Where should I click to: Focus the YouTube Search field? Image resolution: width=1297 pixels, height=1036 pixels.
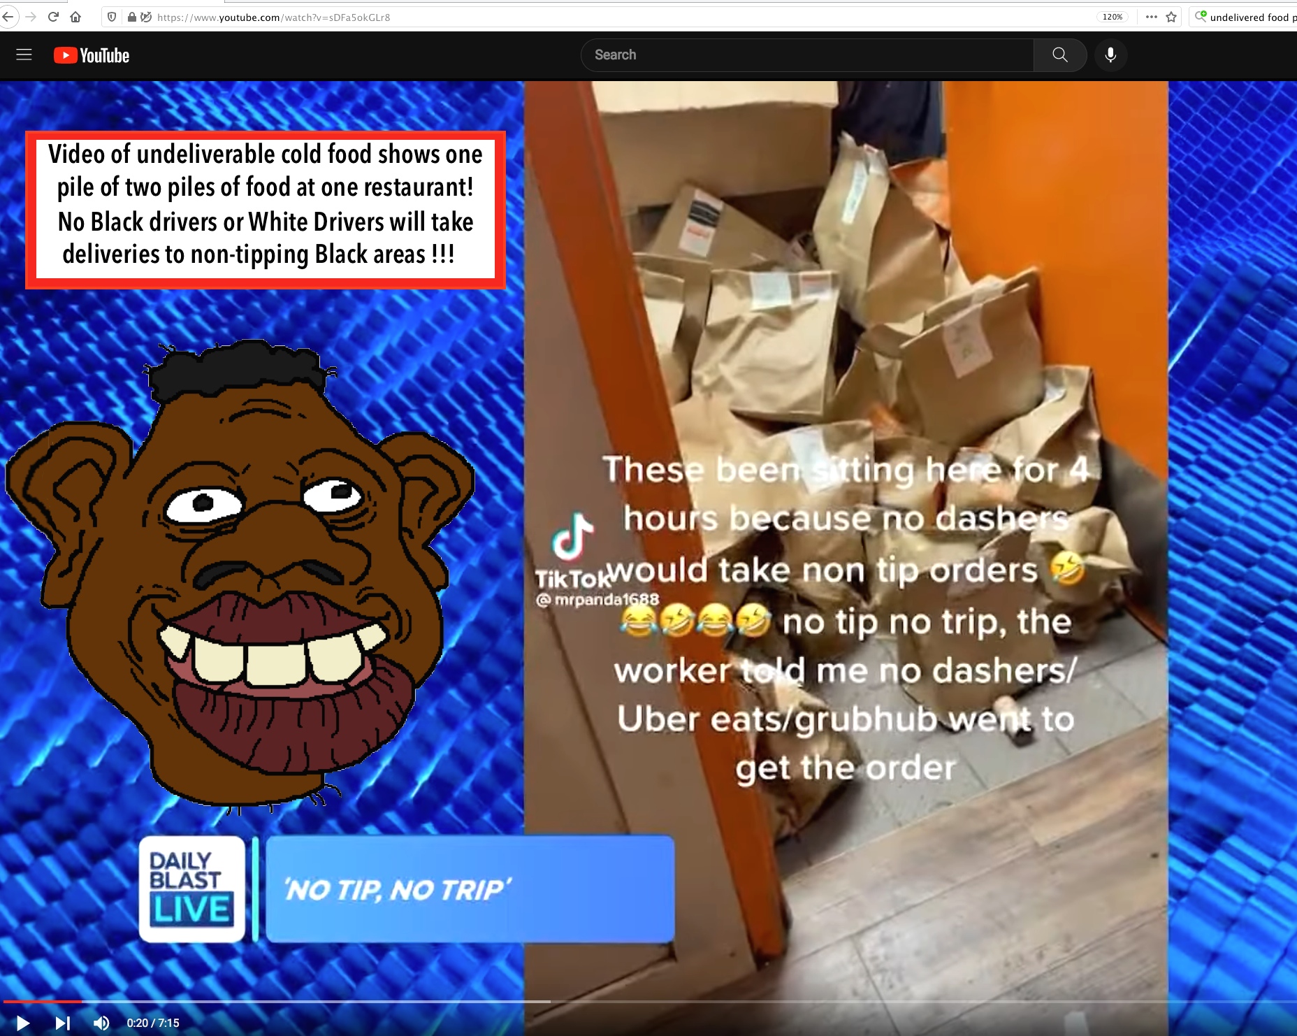(807, 55)
